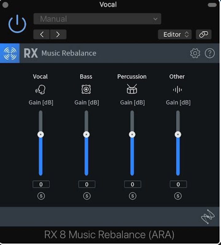Click the Vocal head icon

tap(41, 90)
